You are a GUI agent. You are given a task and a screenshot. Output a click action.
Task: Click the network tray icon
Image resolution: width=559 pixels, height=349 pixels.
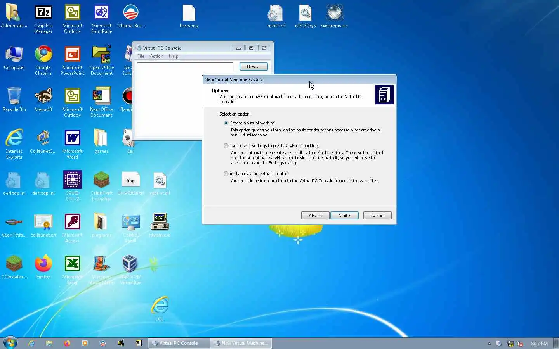(x=510, y=344)
